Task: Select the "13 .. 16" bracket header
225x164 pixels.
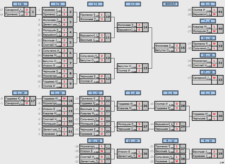Action: (95, 141)
